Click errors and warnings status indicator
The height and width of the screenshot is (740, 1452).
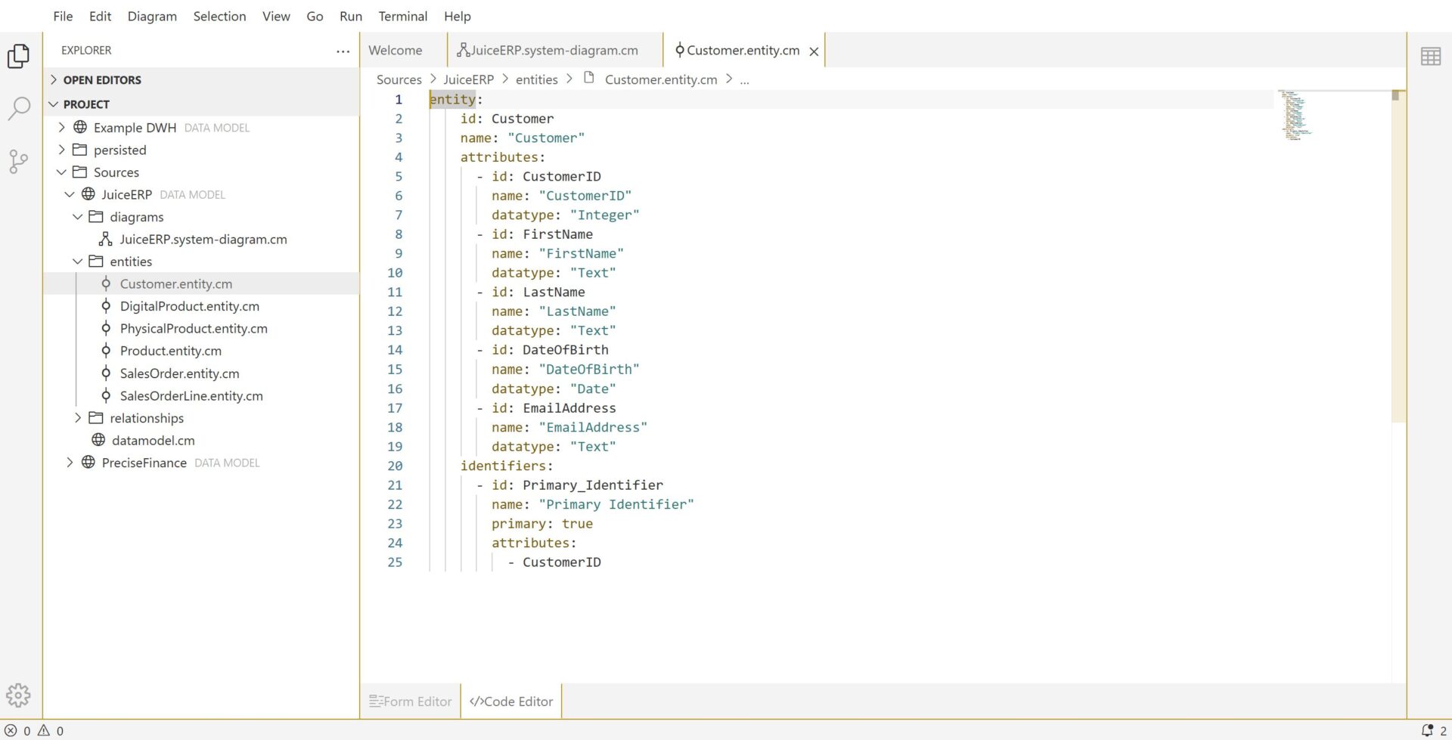pos(34,730)
